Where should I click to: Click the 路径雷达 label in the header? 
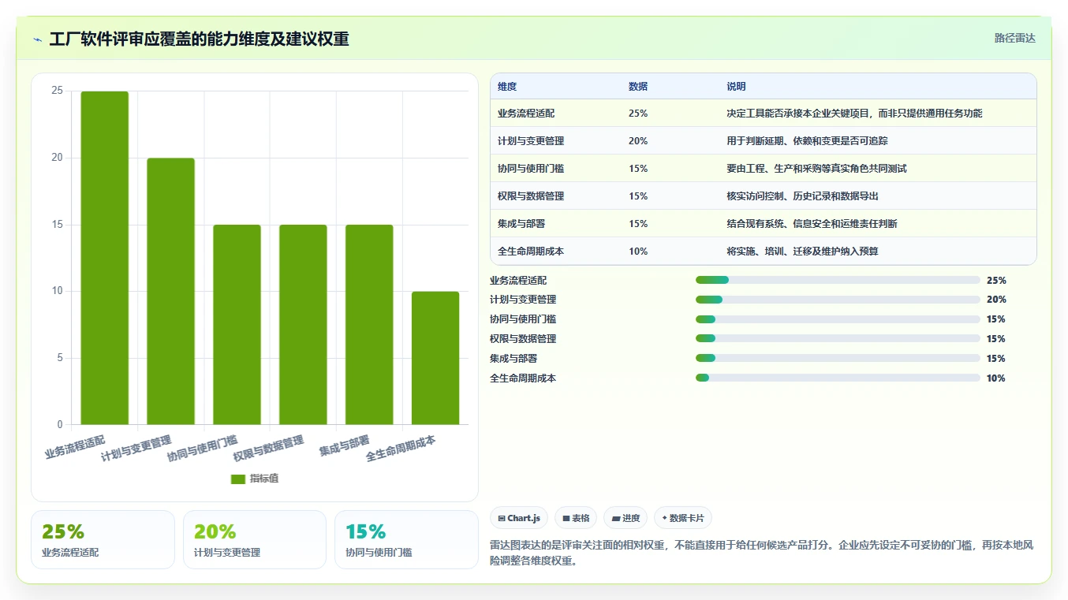1014,38
